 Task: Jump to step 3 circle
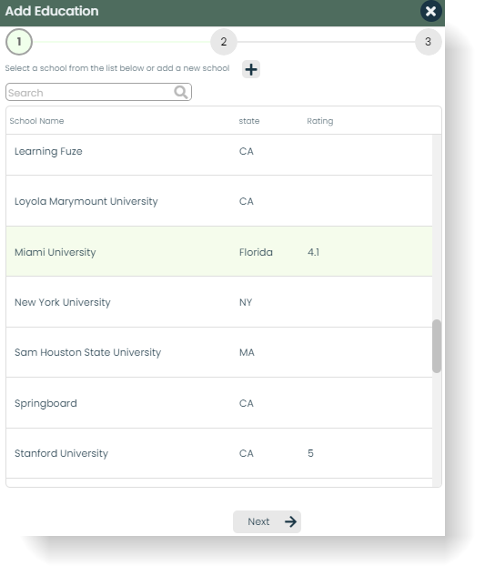(429, 42)
